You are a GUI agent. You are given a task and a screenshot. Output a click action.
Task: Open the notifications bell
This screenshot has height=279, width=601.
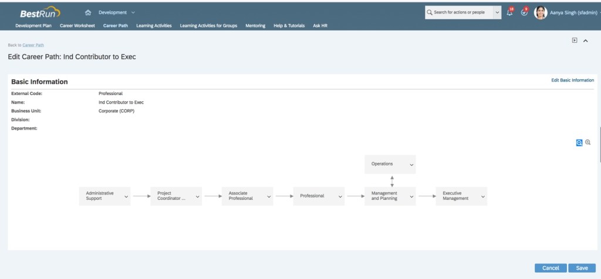(x=509, y=12)
